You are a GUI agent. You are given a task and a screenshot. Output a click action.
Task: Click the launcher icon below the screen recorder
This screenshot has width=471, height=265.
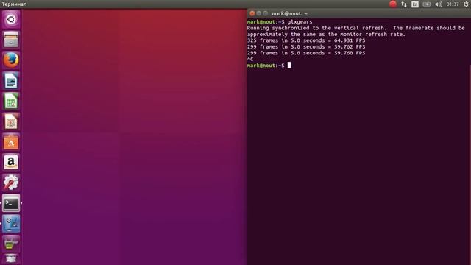[11, 244]
